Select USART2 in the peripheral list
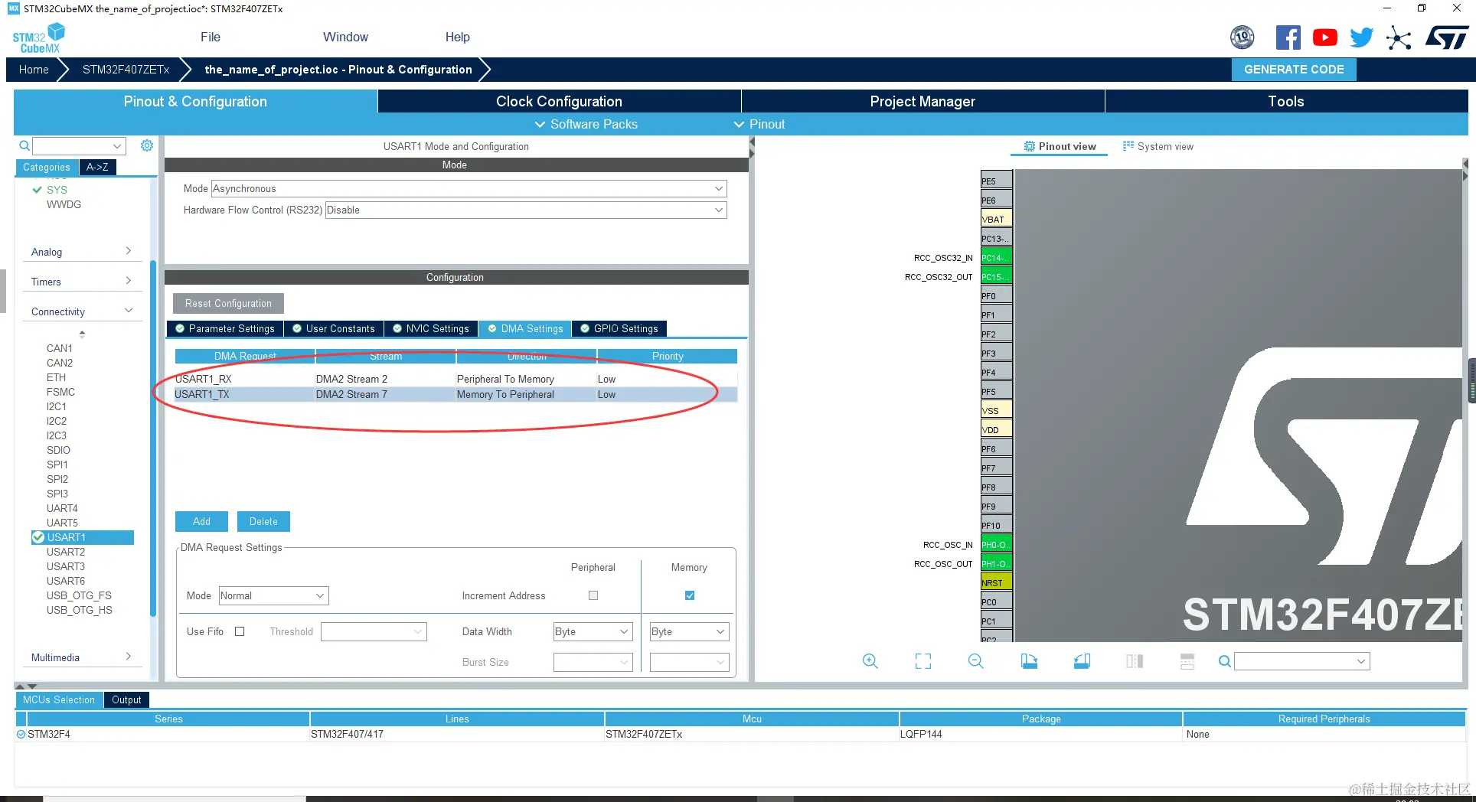1476x802 pixels. (x=66, y=552)
